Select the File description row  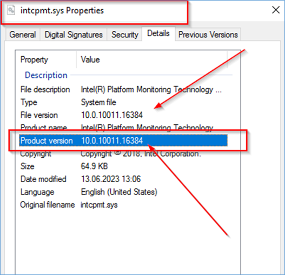[123, 90]
